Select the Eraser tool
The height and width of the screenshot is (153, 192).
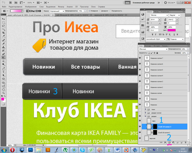pyautogui.click(x=3, y=54)
